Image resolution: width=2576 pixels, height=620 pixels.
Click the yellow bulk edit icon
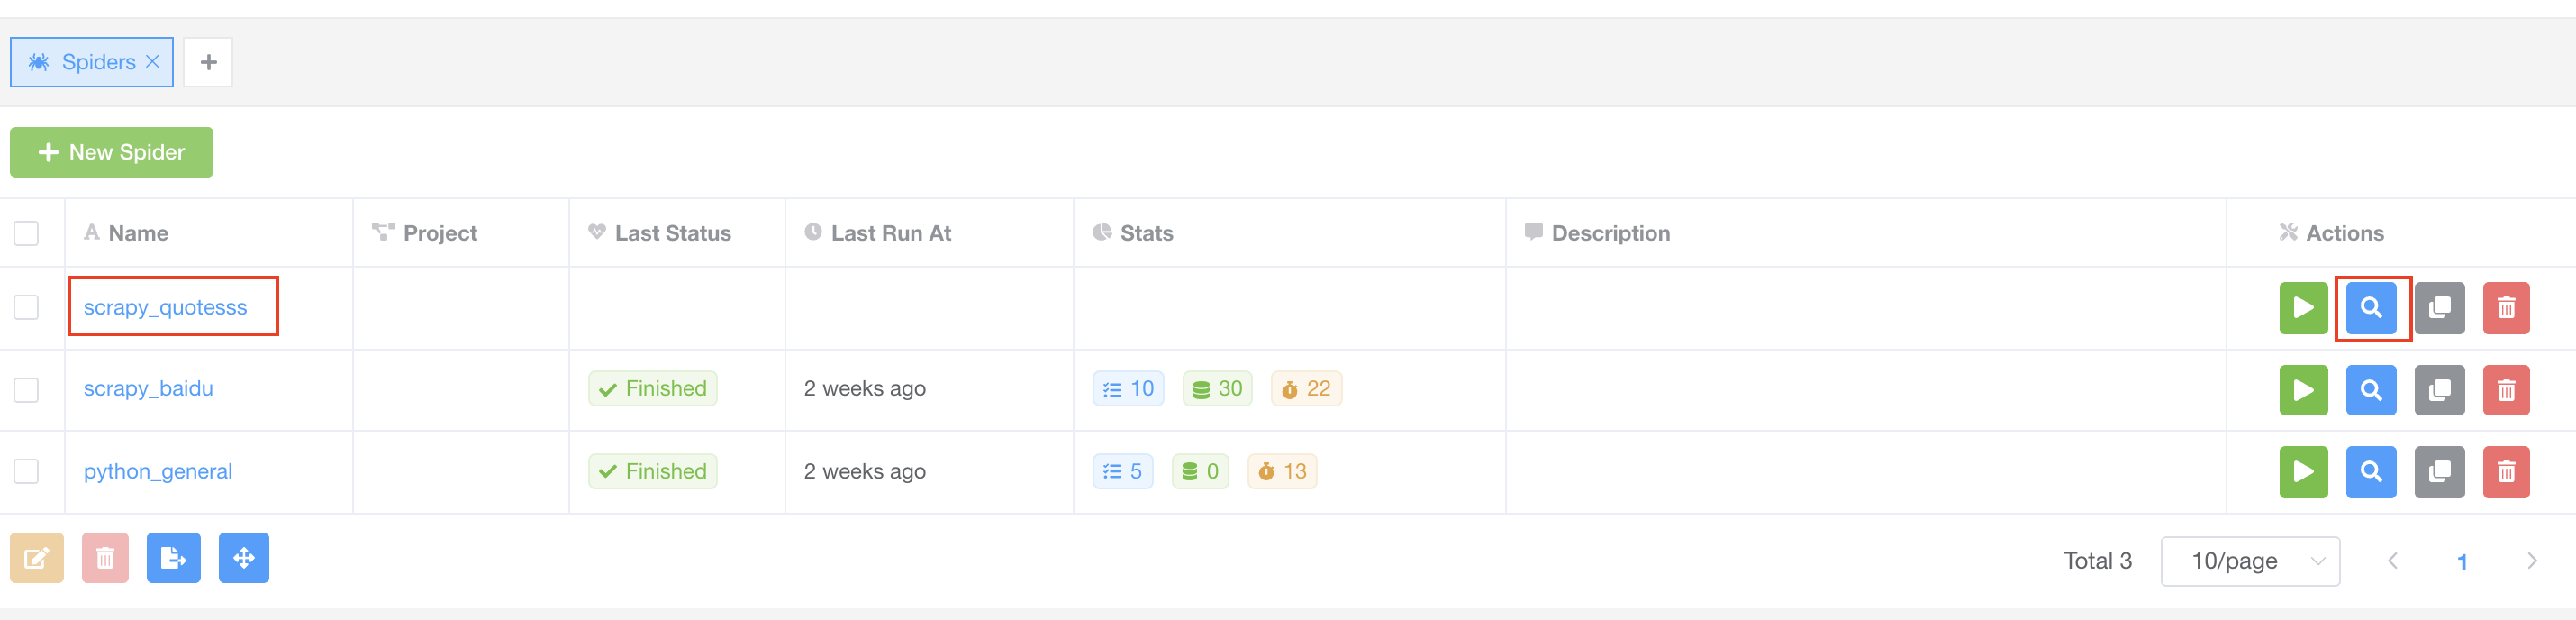37,557
